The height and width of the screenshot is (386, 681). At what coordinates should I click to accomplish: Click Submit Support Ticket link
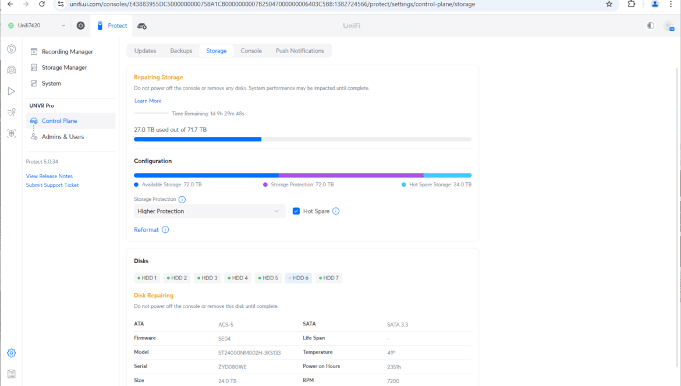tap(52, 185)
